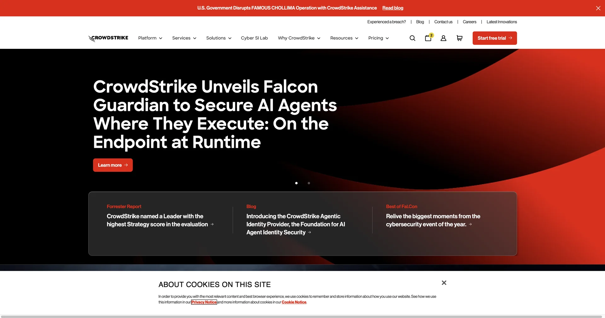Open Latest Innovations link

(x=502, y=22)
